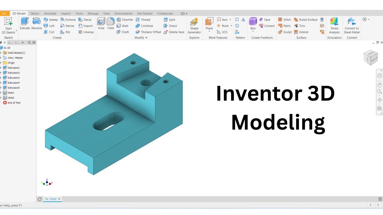Start a 2D Sketch
Screen dimensions: 383x215
[x=8, y=26]
